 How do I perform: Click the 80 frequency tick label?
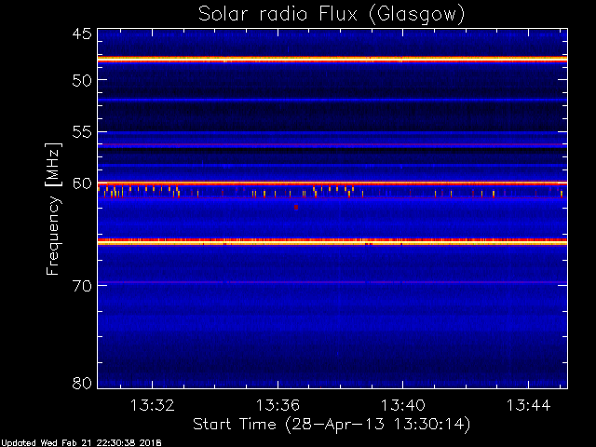(x=83, y=383)
